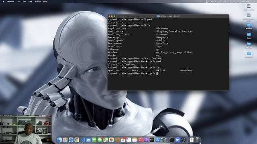Open Apple TV from the dock

coord(152,140)
